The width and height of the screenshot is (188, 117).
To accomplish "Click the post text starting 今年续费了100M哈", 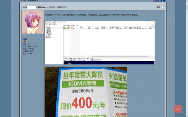I will coord(91,15).
